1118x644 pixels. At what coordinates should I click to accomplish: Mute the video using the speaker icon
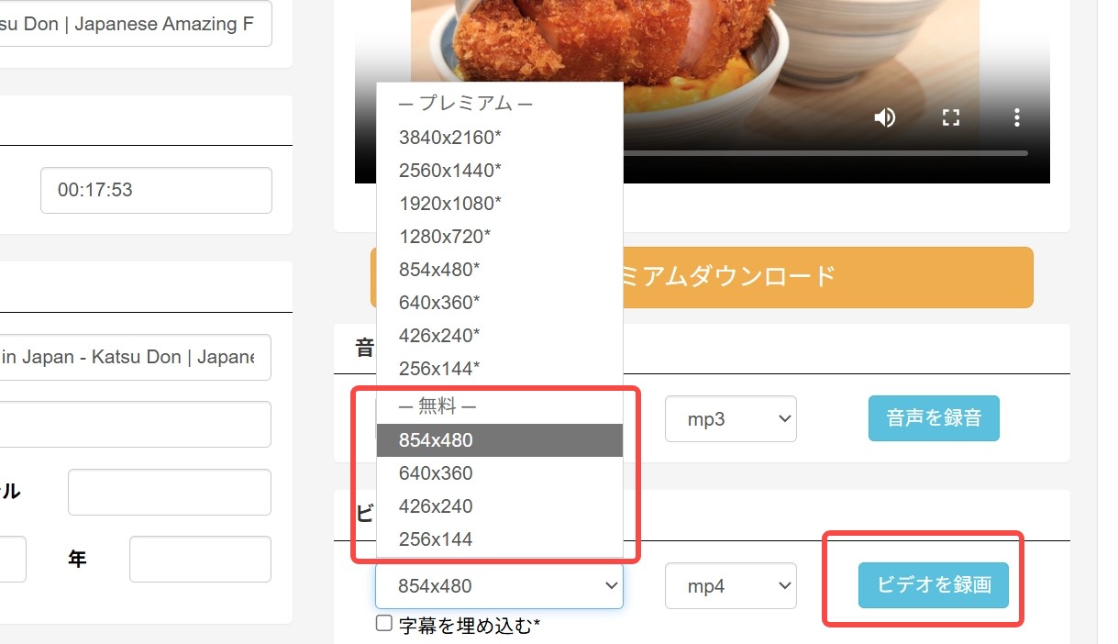click(x=883, y=117)
